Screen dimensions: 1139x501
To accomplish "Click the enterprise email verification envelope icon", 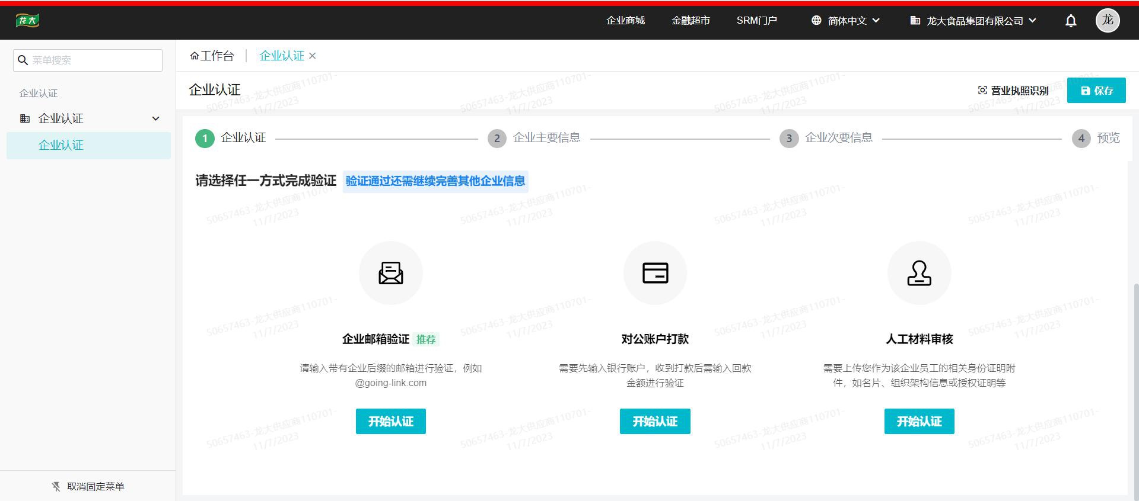I will (x=390, y=273).
